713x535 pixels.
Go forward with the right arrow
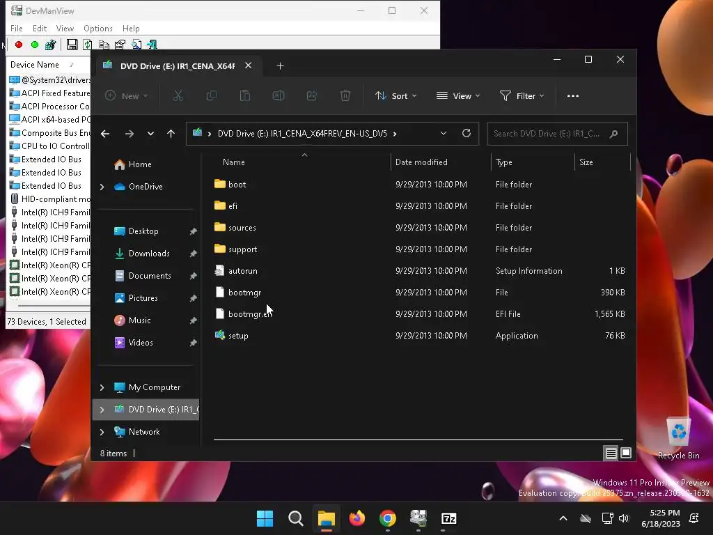pyautogui.click(x=129, y=134)
